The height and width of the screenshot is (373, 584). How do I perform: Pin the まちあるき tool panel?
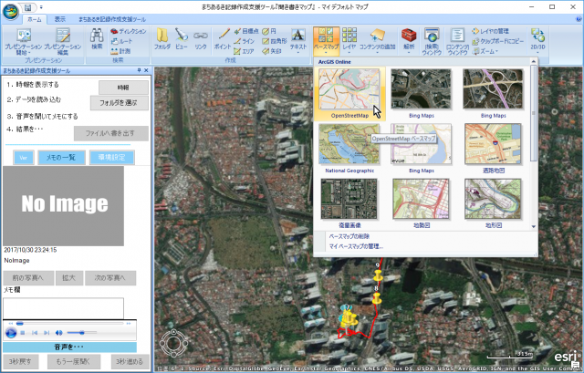pos(139,70)
